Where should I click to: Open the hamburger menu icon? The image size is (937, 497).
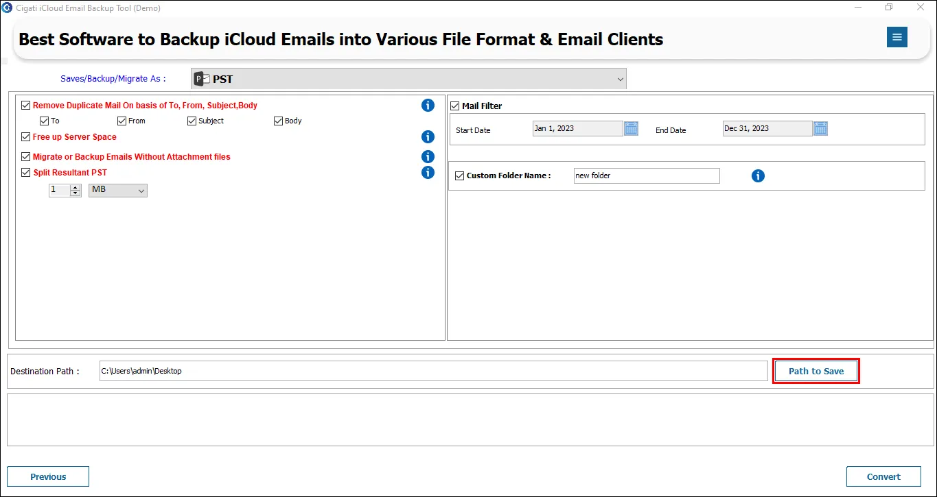(896, 37)
